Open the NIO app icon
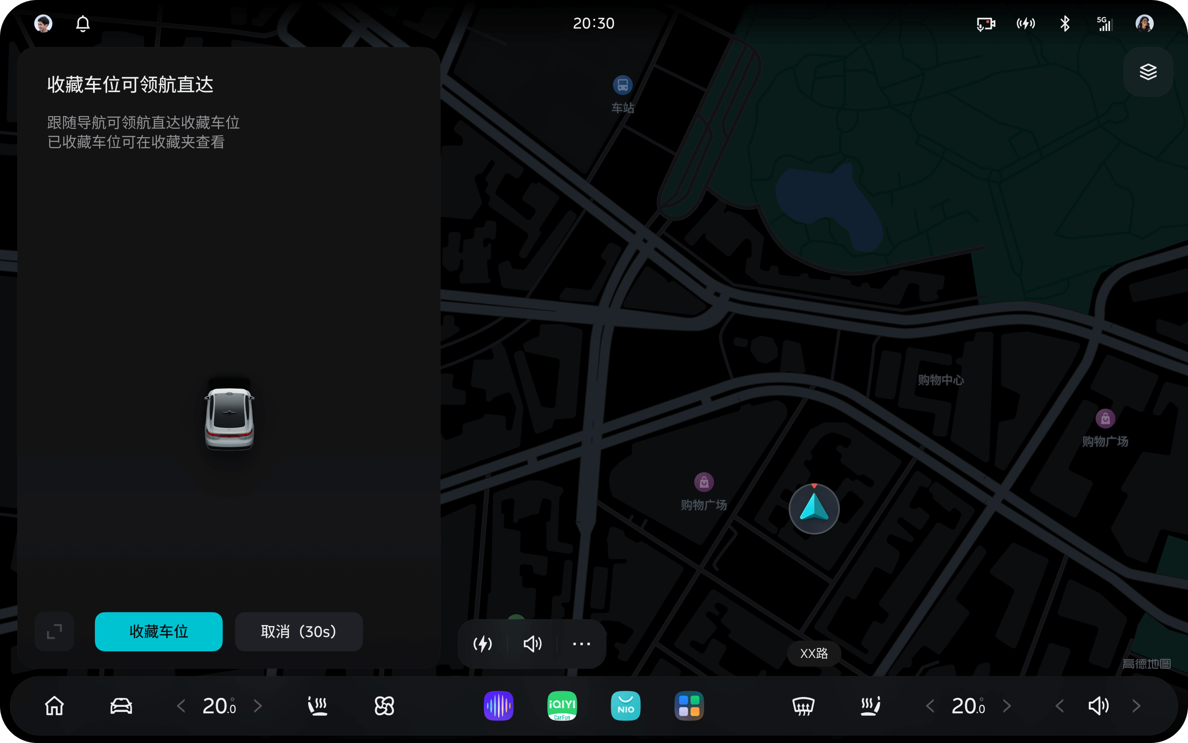The height and width of the screenshot is (743, 1188). coord(625,706)
